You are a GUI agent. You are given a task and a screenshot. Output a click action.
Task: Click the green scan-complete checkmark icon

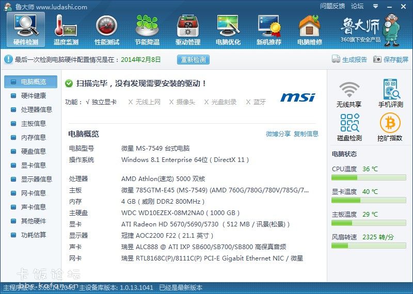(69, 84)
